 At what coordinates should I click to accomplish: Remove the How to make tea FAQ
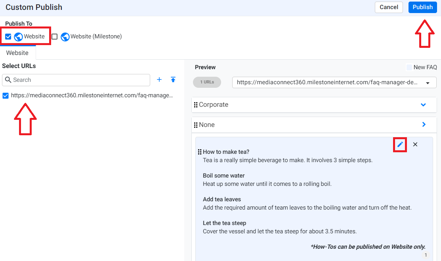(x=415, y=144)
